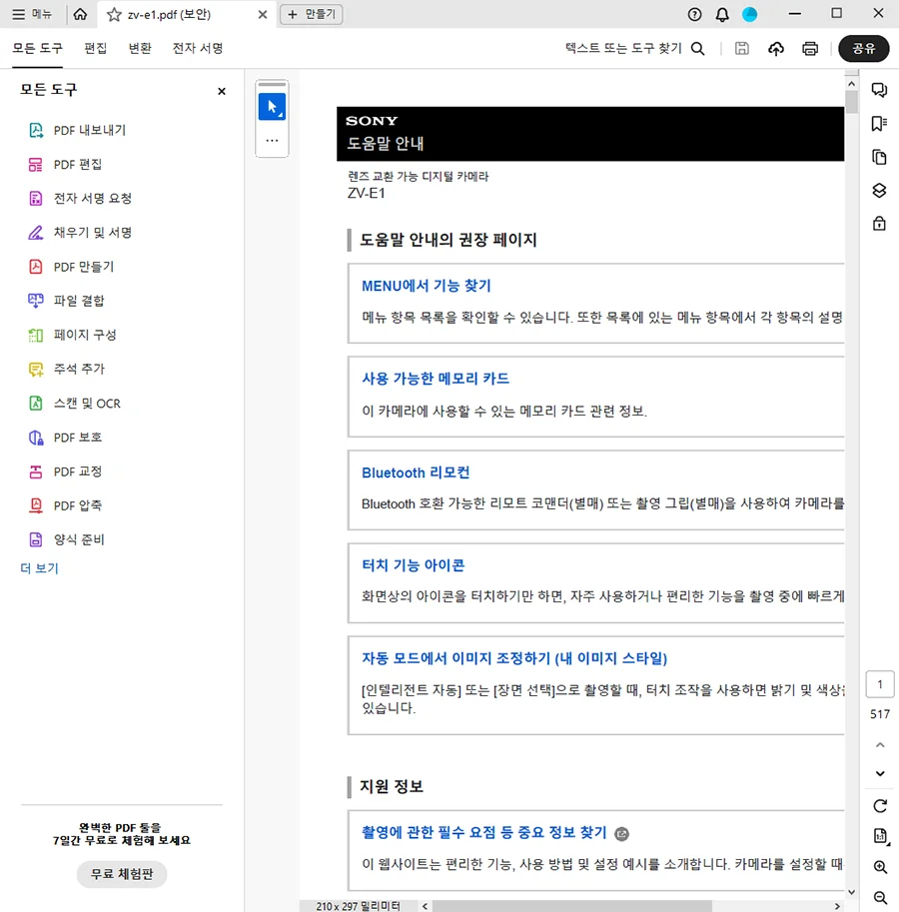Save the PDF file

[741, 48]
